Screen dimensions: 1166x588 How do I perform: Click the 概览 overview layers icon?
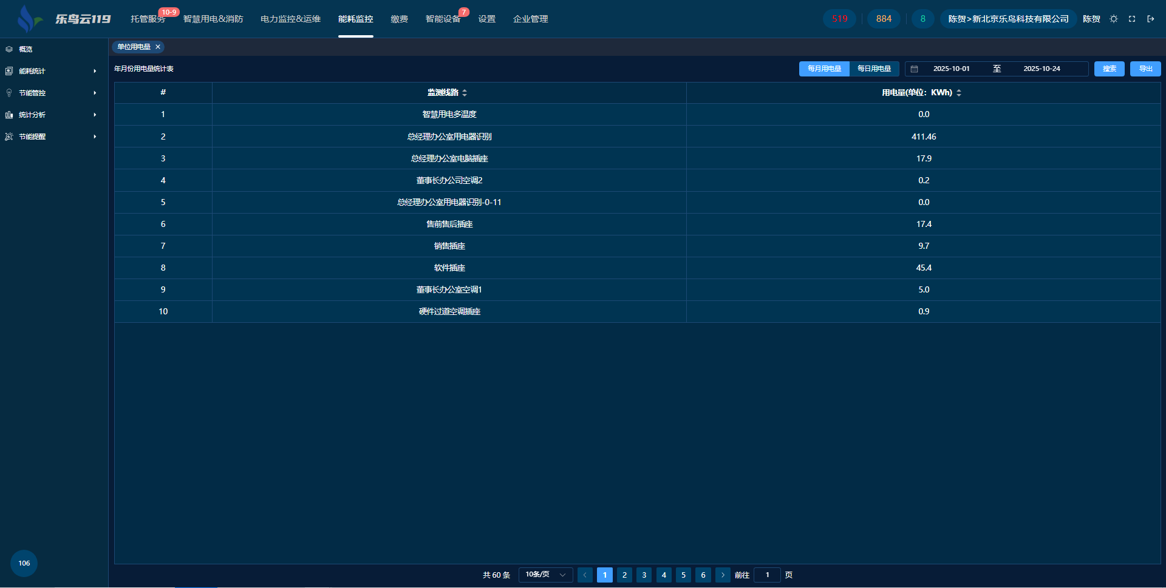pyautogui.click(x=9, y=49)
